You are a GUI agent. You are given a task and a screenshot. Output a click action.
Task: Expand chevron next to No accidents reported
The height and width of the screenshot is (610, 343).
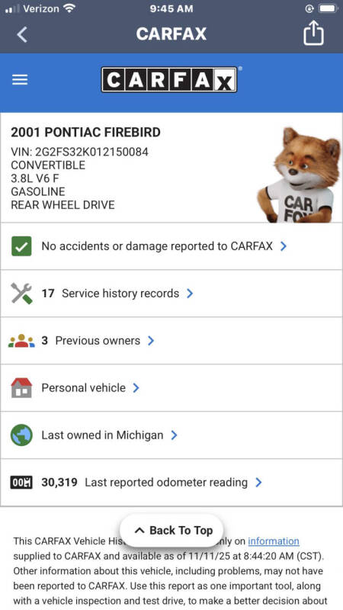pyautogui.click(x=284, y=246)
